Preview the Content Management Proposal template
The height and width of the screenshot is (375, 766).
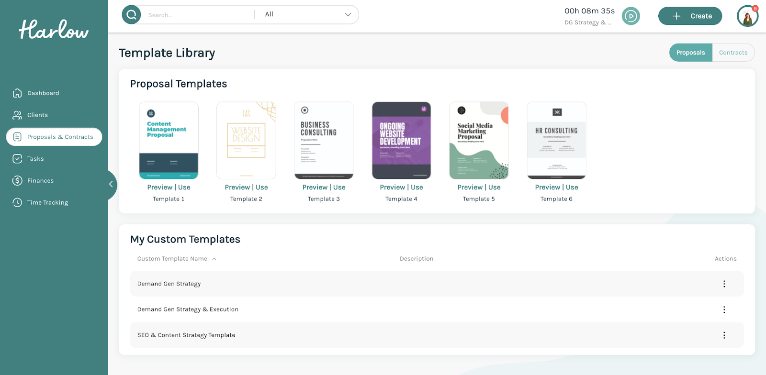click(160, 187)
